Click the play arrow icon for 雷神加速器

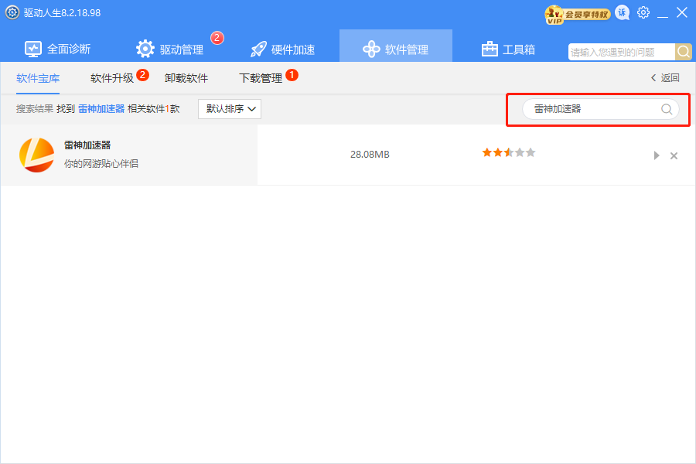pos(657,155)
